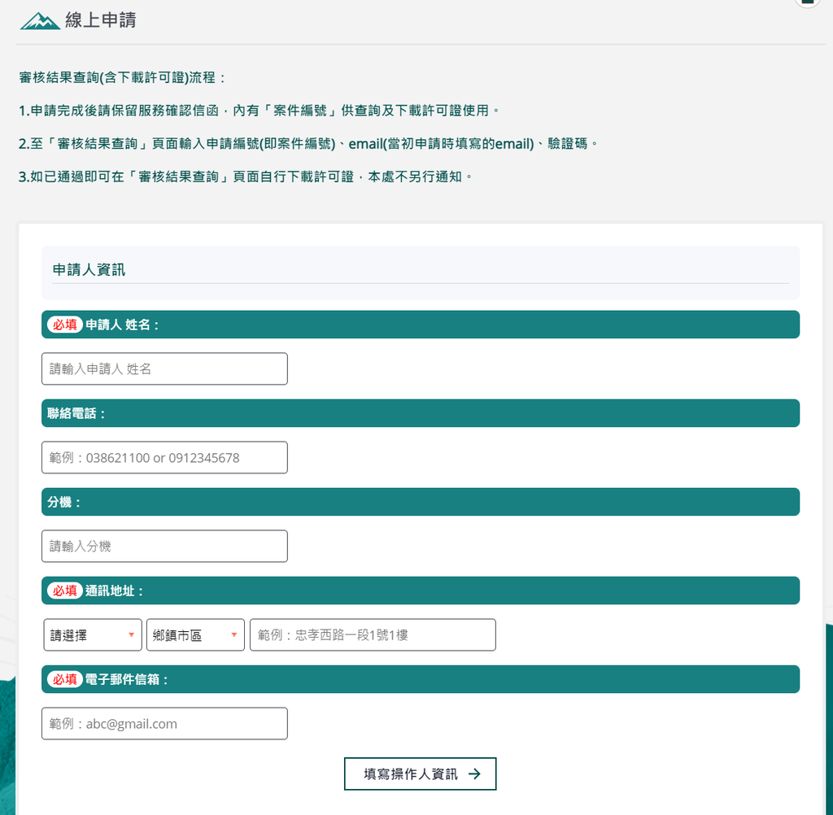Click the contact phone number input field
Viewport: 833px width, 815px height.
[x=164, y=457]
